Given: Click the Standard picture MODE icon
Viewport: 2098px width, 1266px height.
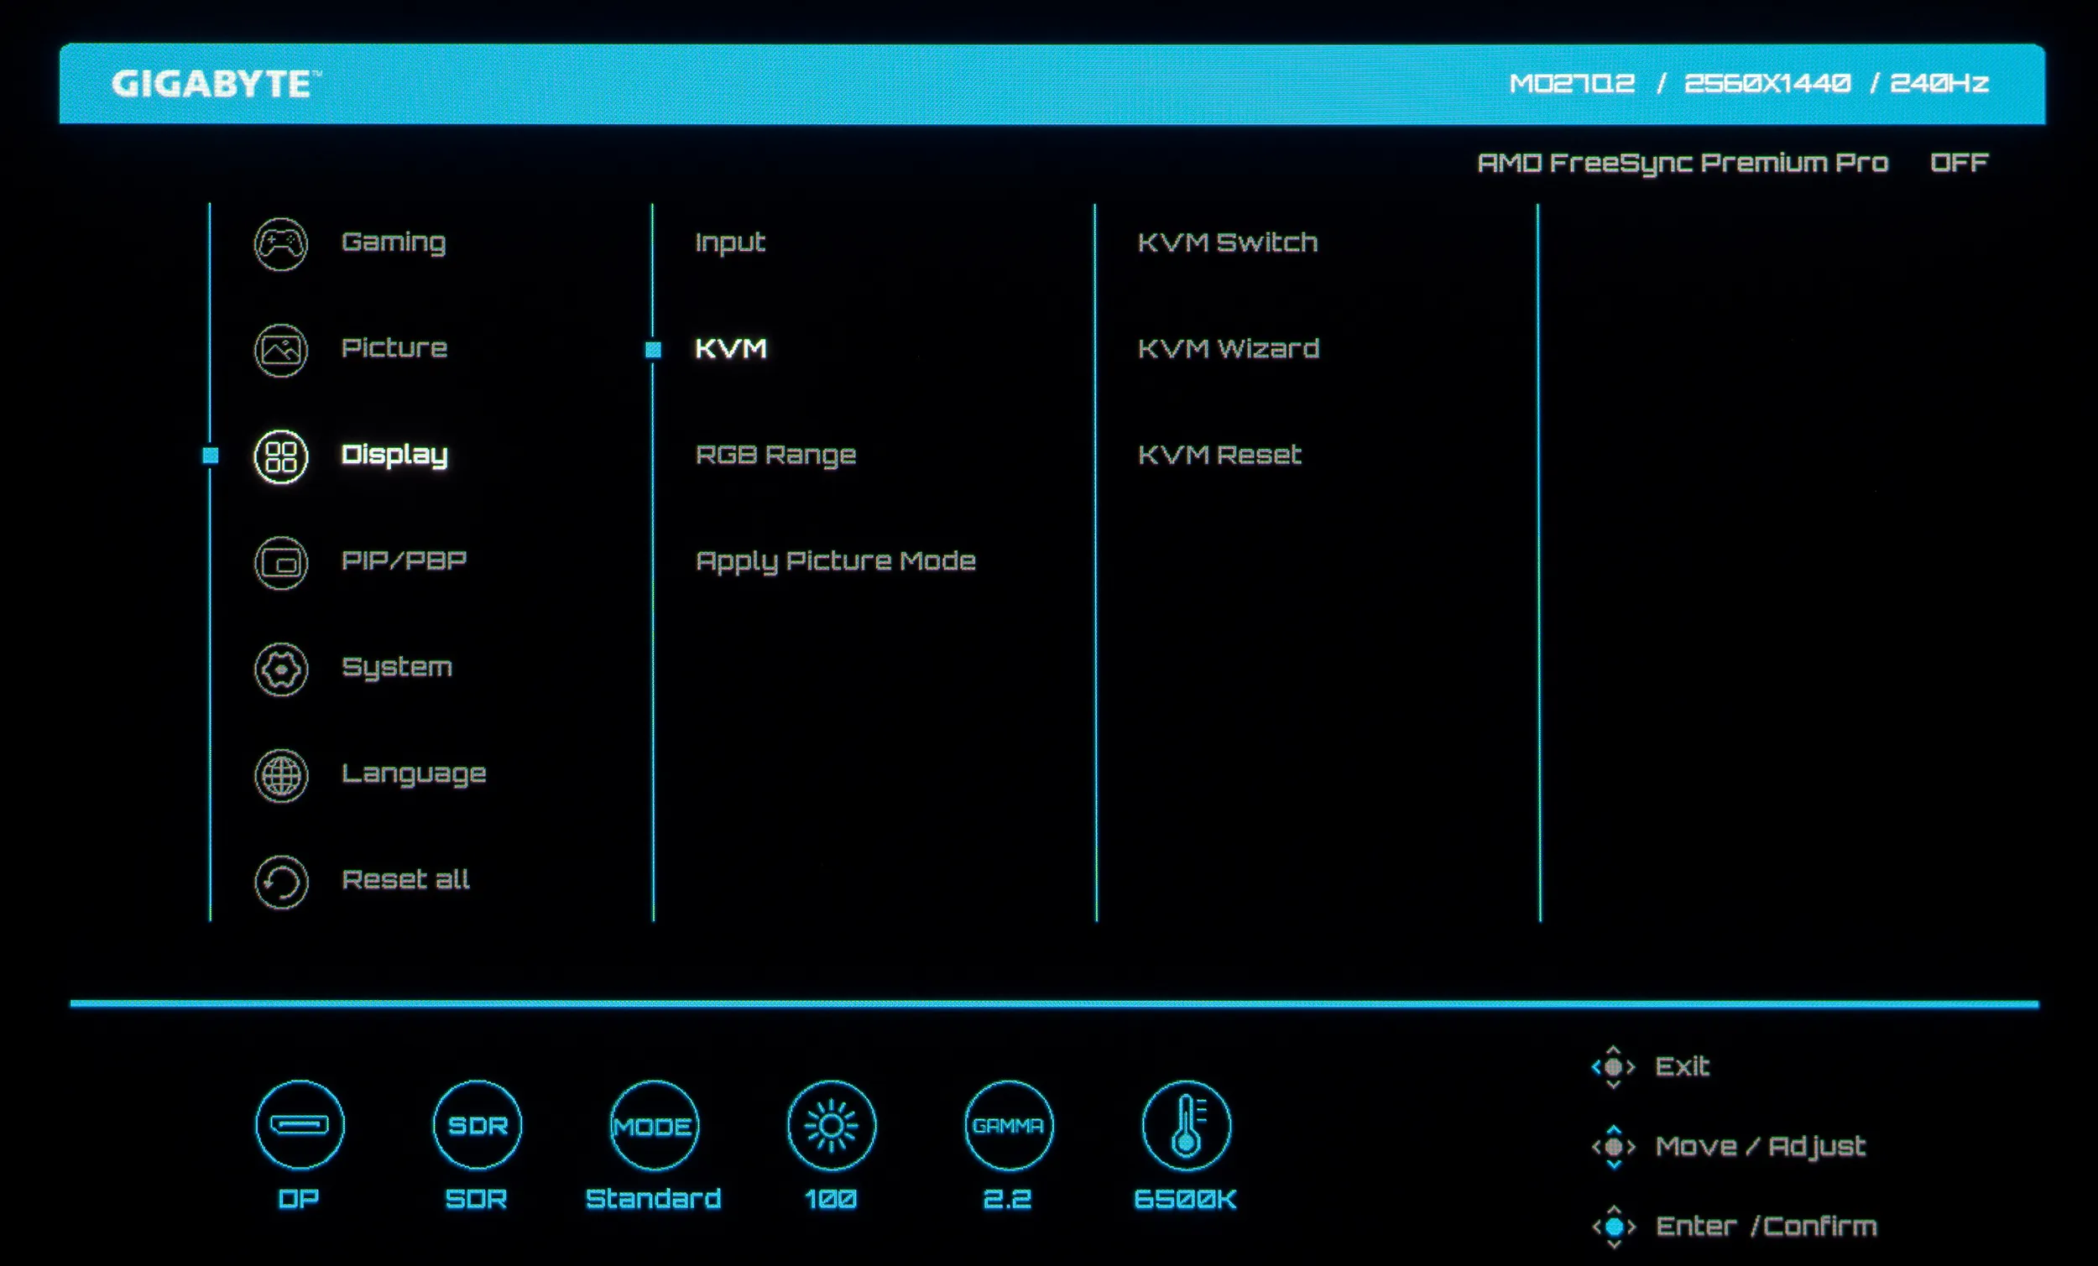Looking at the screenshot, I should [654, 1126].
